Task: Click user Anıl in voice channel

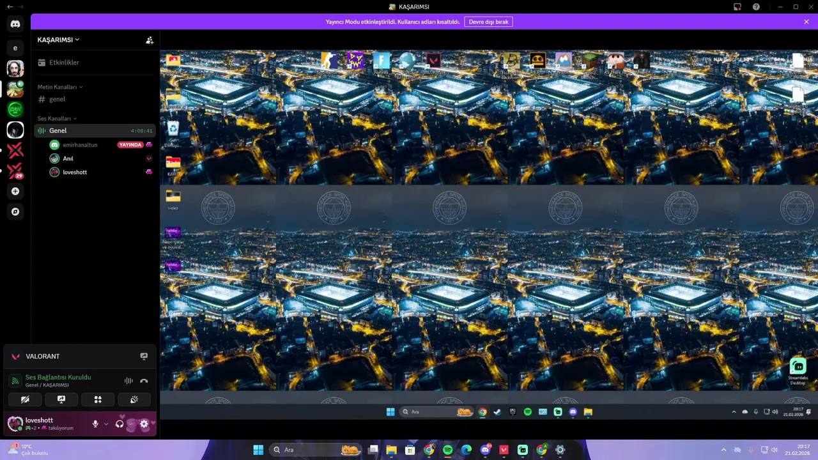Action: 68,158
